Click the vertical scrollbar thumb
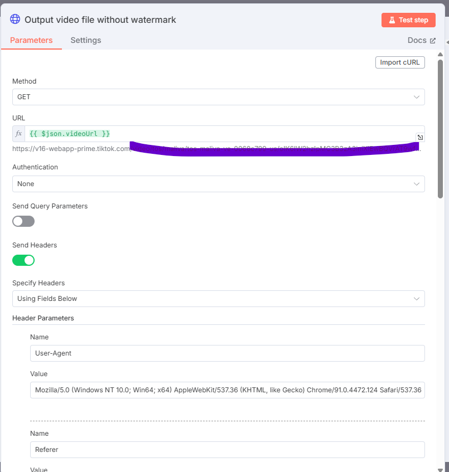 tap(440, 129)
